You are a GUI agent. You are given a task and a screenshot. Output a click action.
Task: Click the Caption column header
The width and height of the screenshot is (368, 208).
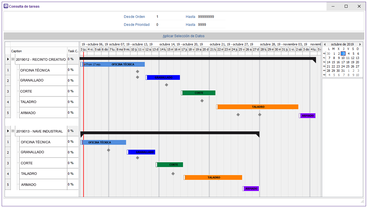pyautogui.click(x=38, y=51)
